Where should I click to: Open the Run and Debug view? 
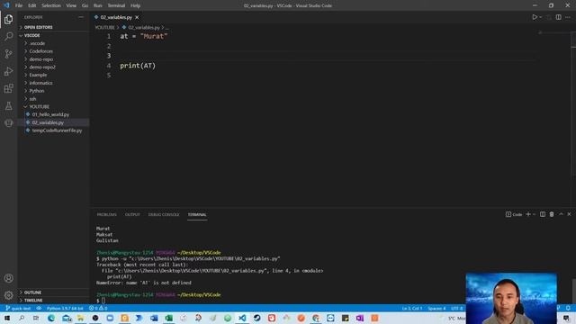tap(8, 71)
